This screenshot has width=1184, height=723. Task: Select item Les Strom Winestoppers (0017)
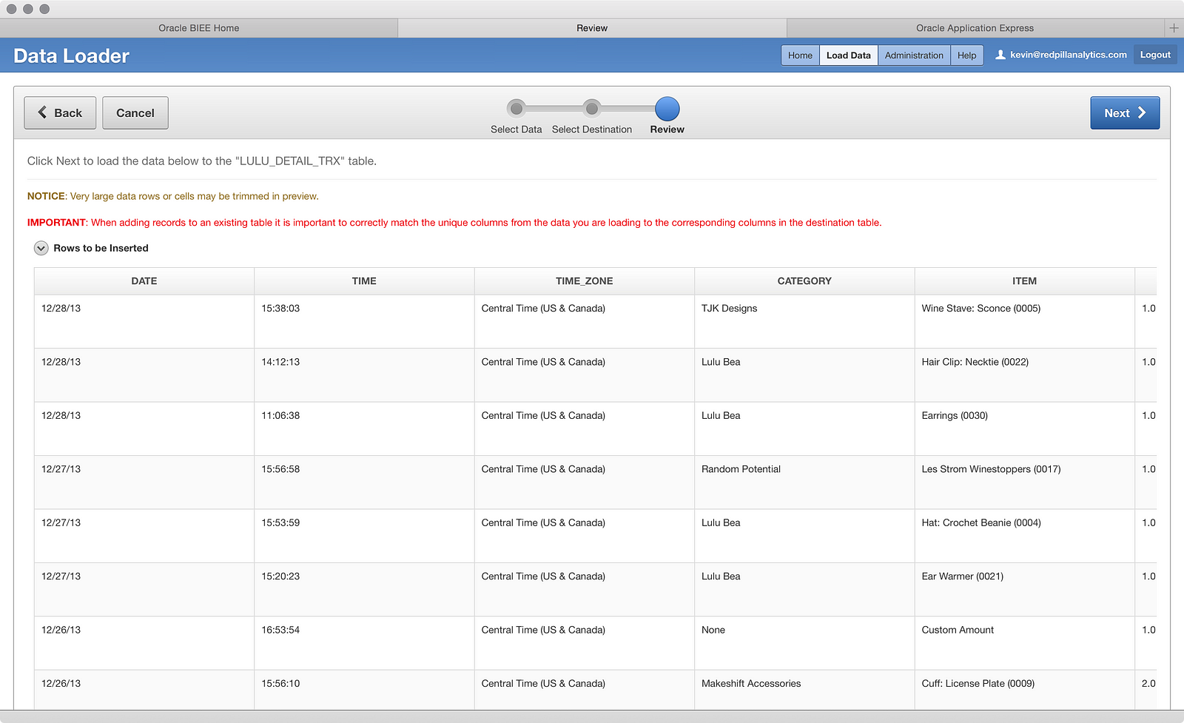pos(1025,482)
